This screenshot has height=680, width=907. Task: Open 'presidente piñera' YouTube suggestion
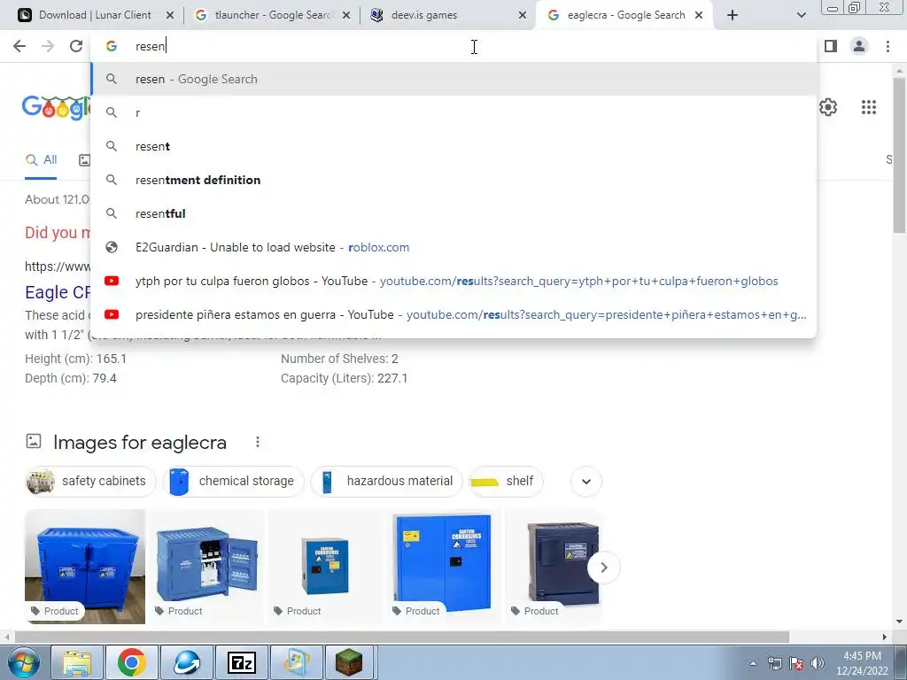point(453,314)
